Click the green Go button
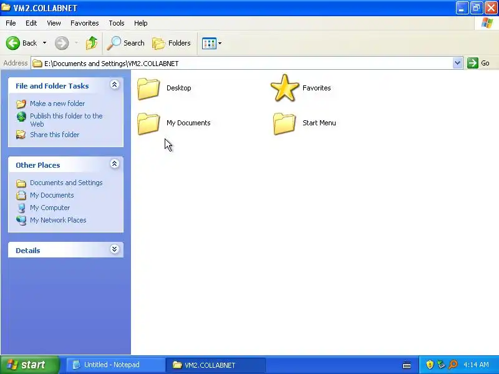The height and width of the screenshot is (374, 499). (x=478, y=63)
